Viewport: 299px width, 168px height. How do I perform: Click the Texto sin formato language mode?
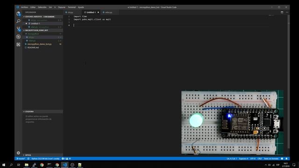(271, 159)
